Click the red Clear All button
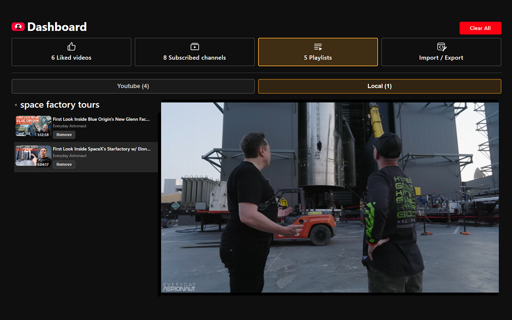 480,28
